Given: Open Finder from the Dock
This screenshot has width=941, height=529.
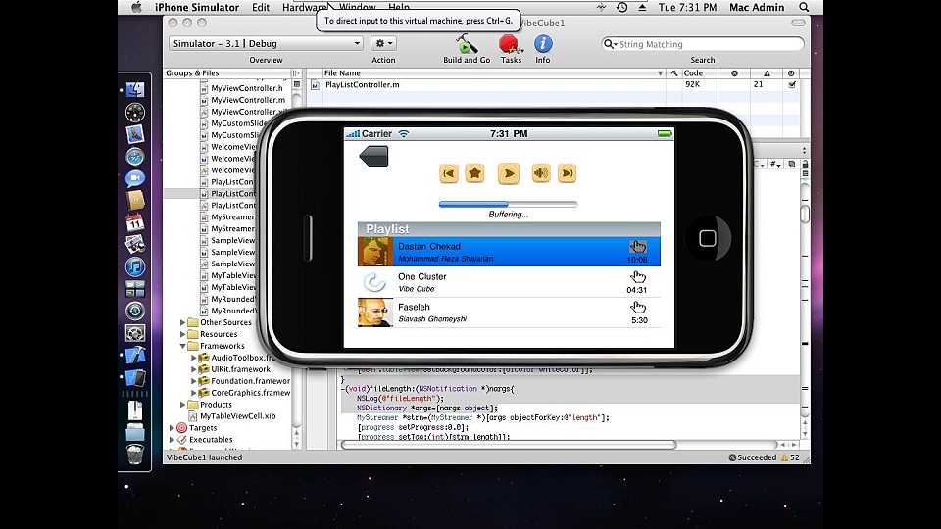Looking at the screenshot, I should point(135,90).
